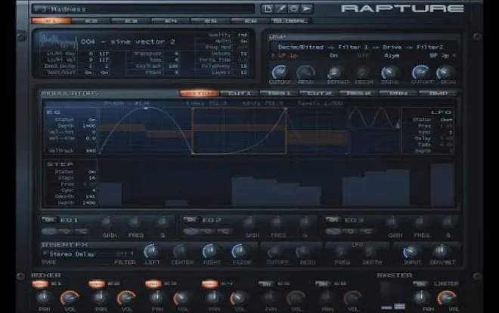Click the Polyphony value 16

click(243, 66)
